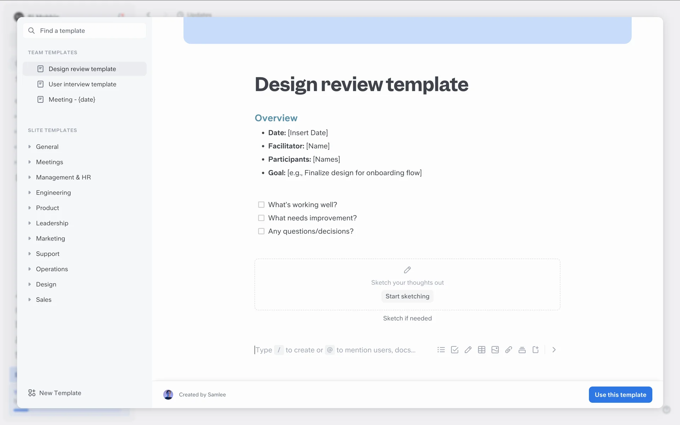The image size is (680, 425).
Task: Select the Meeting - {date} template
Action: (x=72, y=100)
